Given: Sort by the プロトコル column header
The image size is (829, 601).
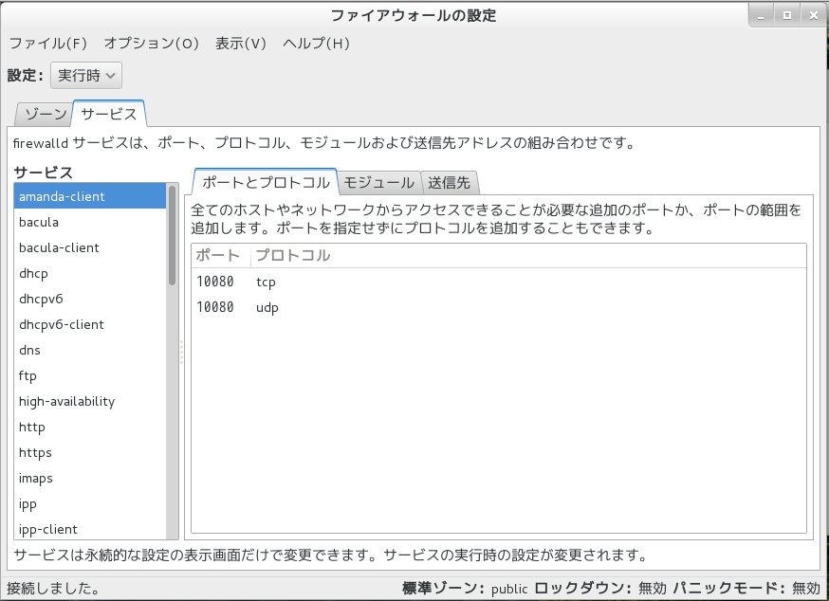Looking at the screenshot, I should pyautogui.click(x=293, y=256).
